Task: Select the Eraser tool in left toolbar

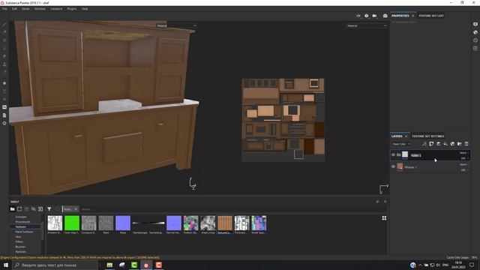Action: coord(4,32)
